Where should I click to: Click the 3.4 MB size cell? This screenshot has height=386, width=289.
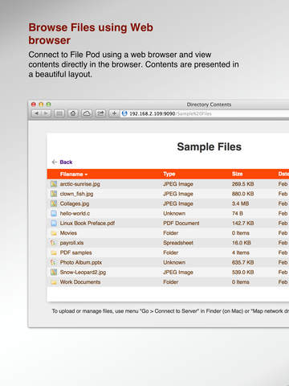point(240,203)
